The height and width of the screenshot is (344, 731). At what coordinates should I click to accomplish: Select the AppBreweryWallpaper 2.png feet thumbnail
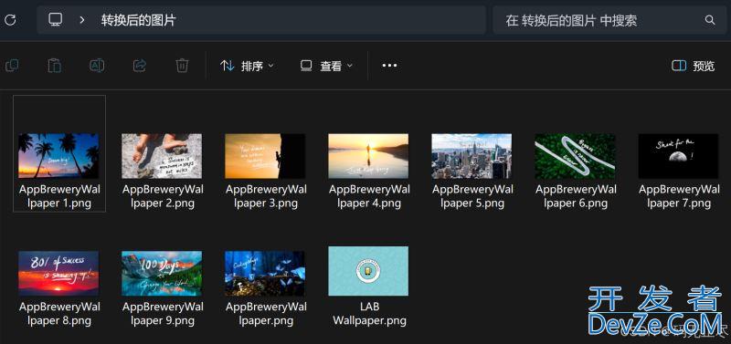pos(162,156)
